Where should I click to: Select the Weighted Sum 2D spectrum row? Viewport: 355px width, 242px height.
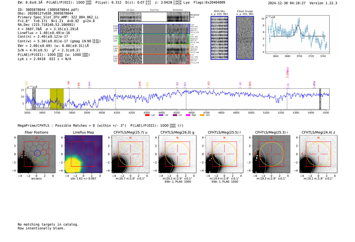point(154,17)
